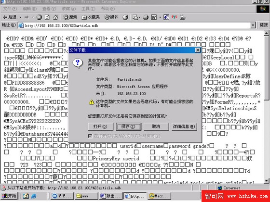Toggle the always-ask-before-opening checkbox

click(x=90, y=136)
